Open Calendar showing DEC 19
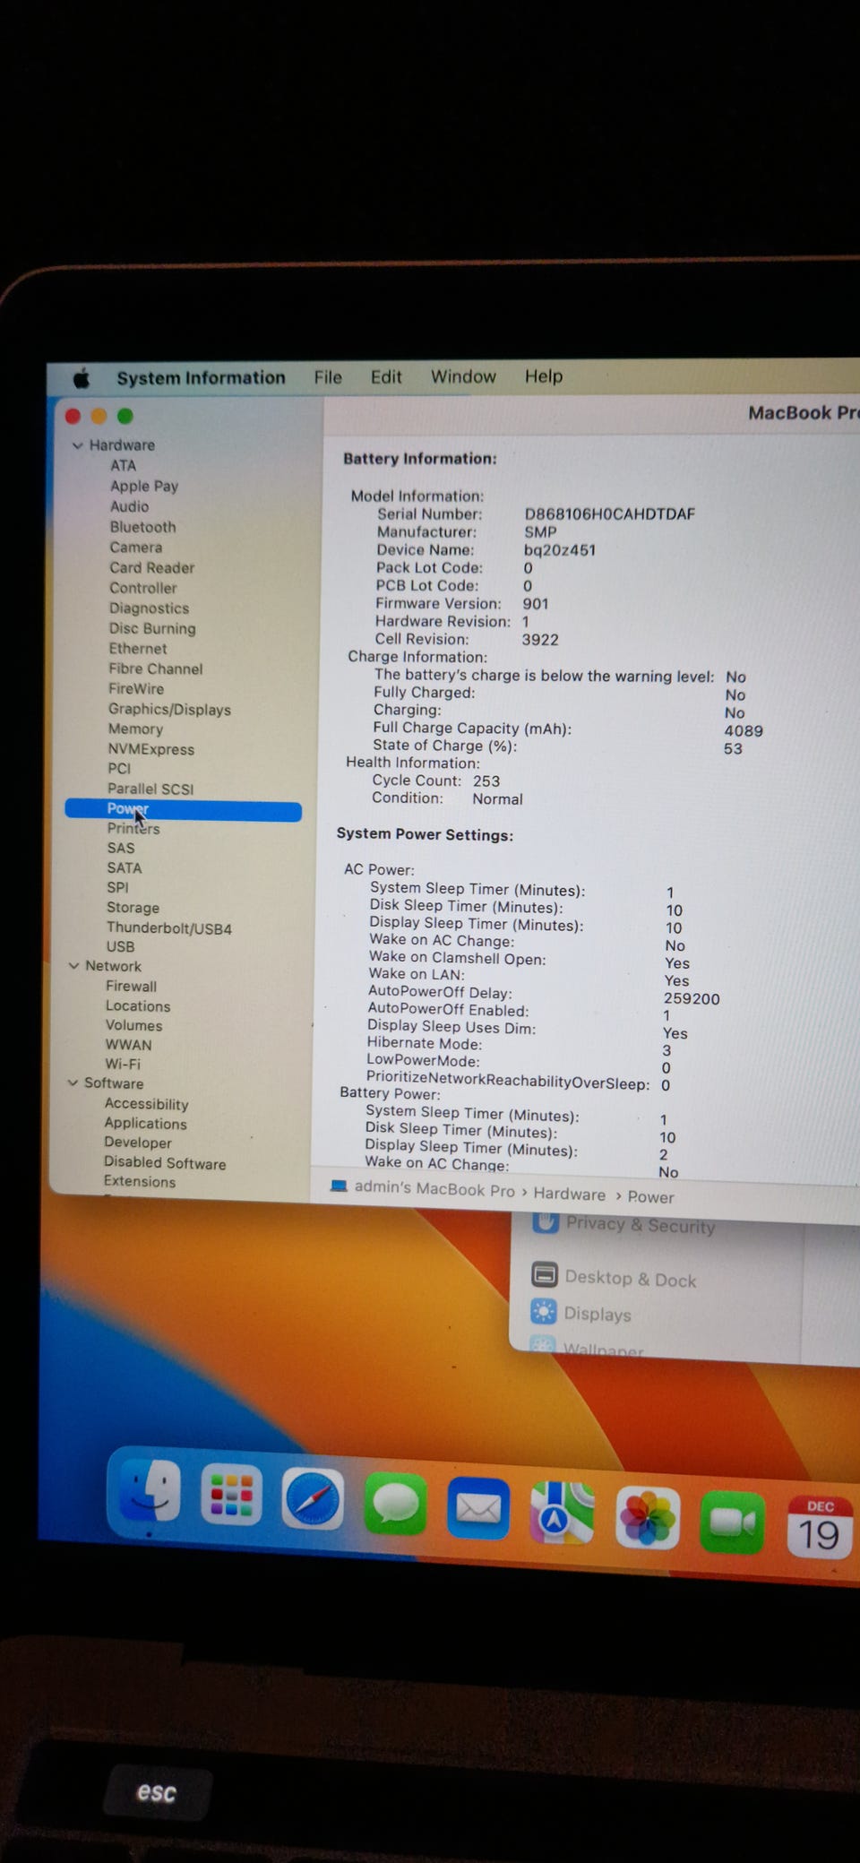 [x=819, y=1527]
